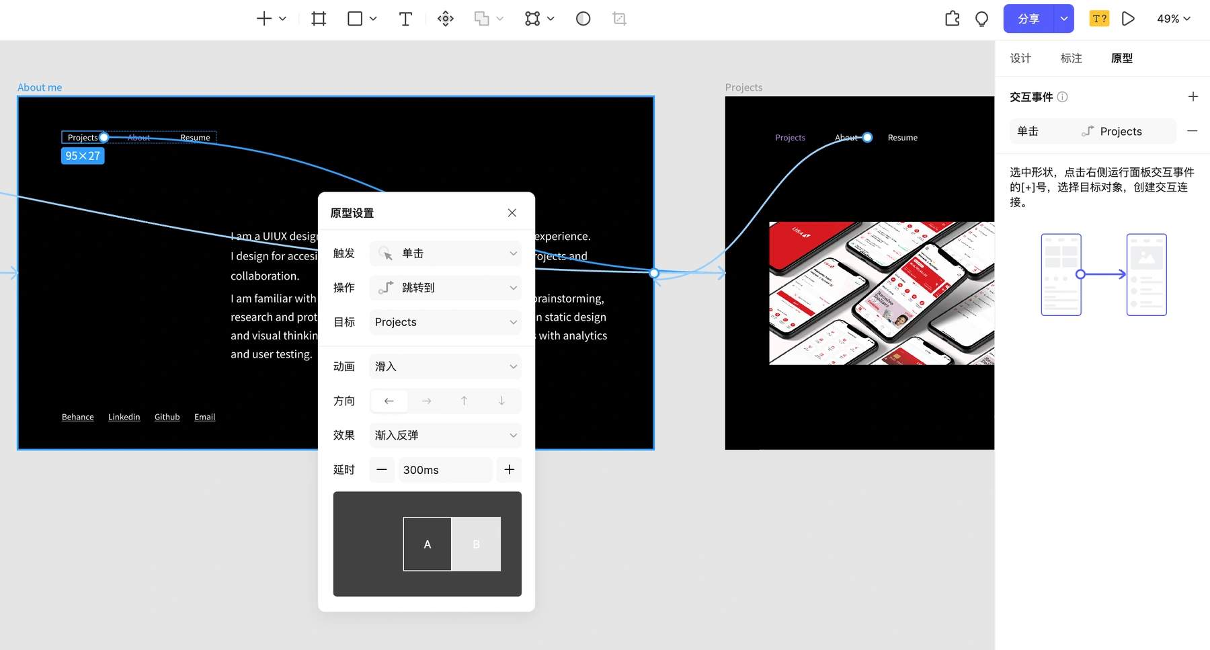The height and width of the screenshot is (650, 1210).
Task: Set direction to right arrow
Action: tap(426, 401)
